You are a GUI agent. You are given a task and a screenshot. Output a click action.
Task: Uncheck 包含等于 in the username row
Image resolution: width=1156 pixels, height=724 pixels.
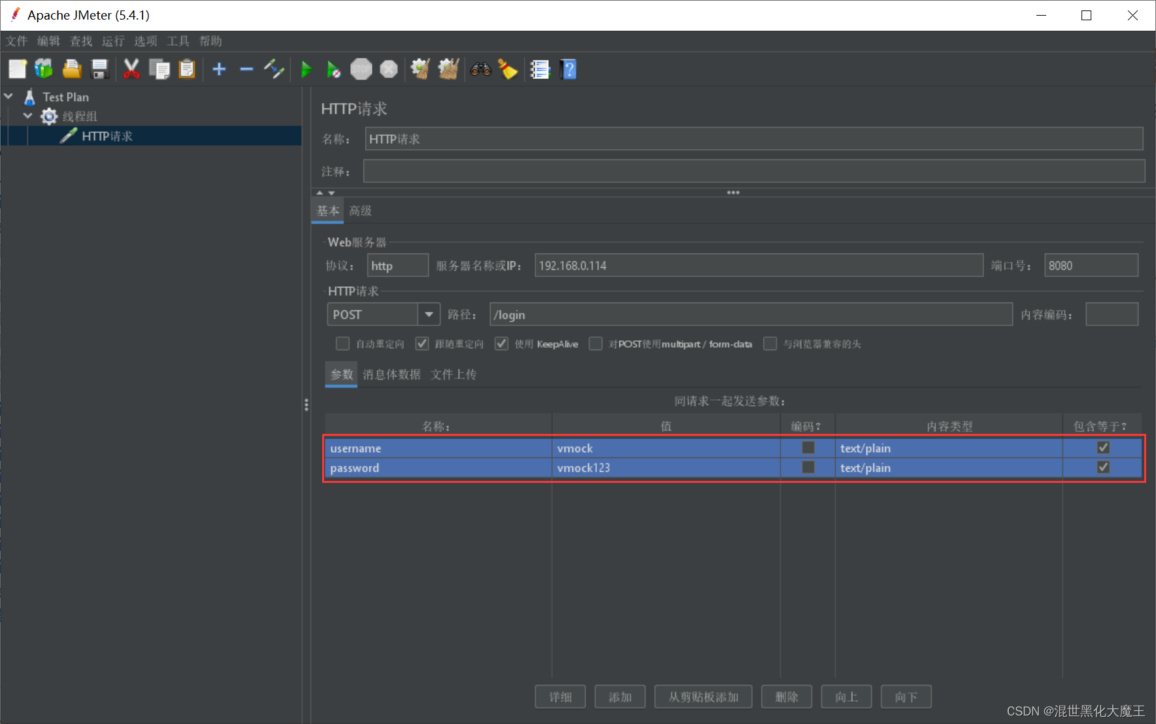[1104, 448]
